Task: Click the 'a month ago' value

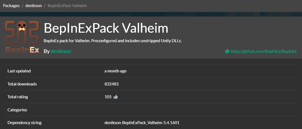Action: tap(116, 71)
